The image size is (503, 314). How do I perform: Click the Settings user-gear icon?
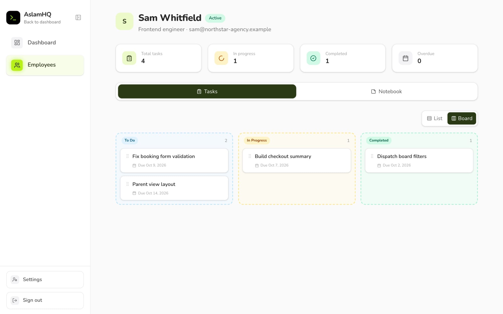[15, 280]
